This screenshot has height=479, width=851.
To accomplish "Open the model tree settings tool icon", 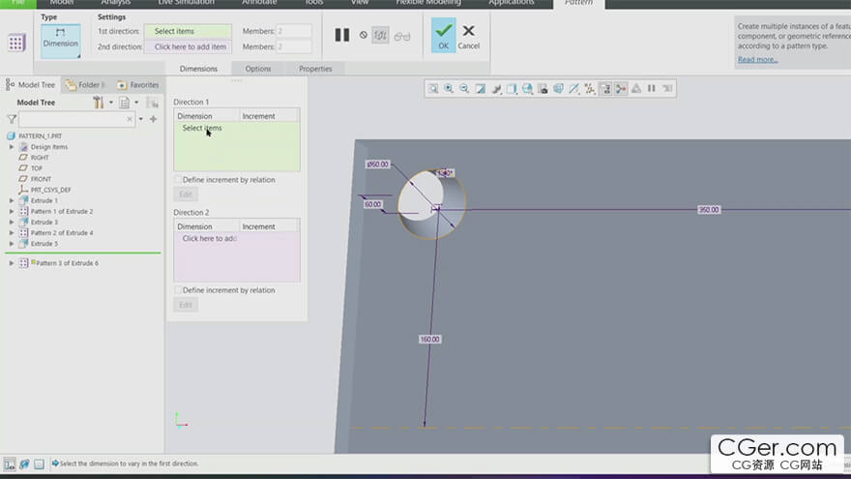I will tap(99, 103).
